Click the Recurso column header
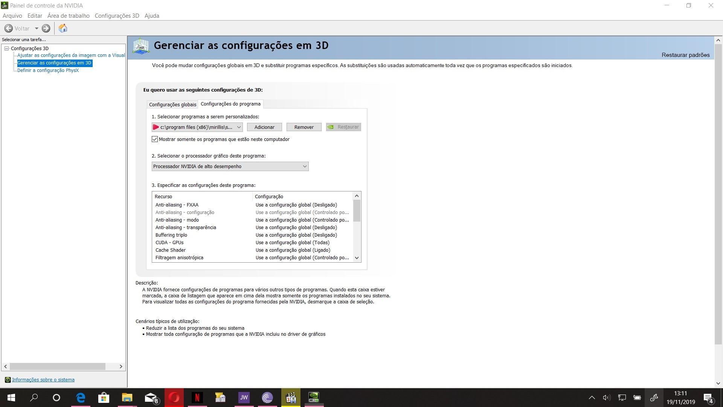The height and width of the screenshot is (407, 723). (202, 196)
